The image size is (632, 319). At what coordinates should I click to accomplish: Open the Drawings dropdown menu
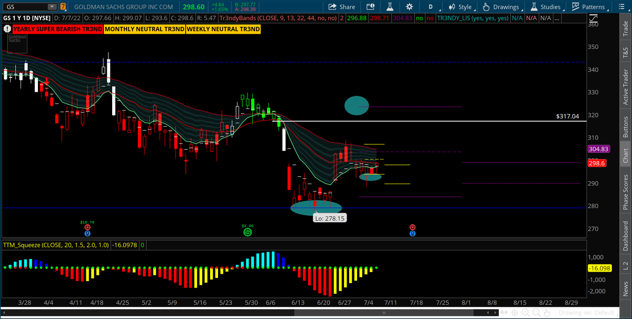tap(503, 7)
